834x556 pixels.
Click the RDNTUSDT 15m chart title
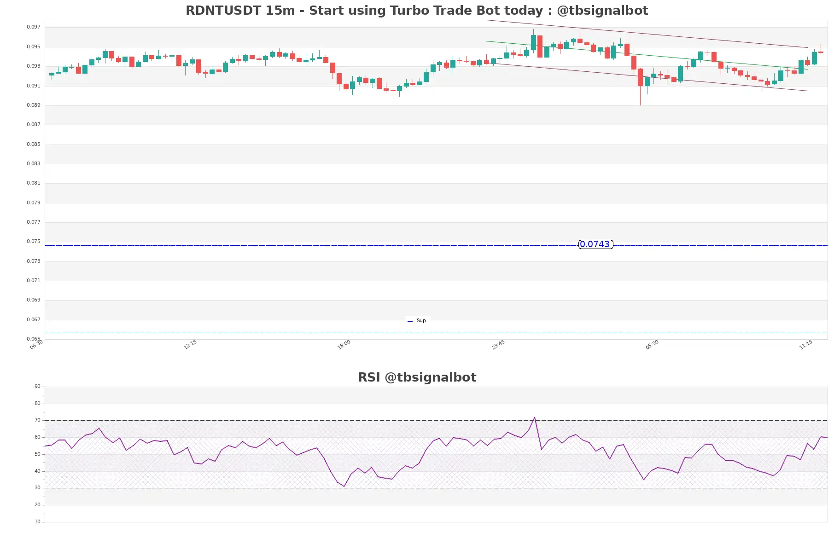(417, 10)
